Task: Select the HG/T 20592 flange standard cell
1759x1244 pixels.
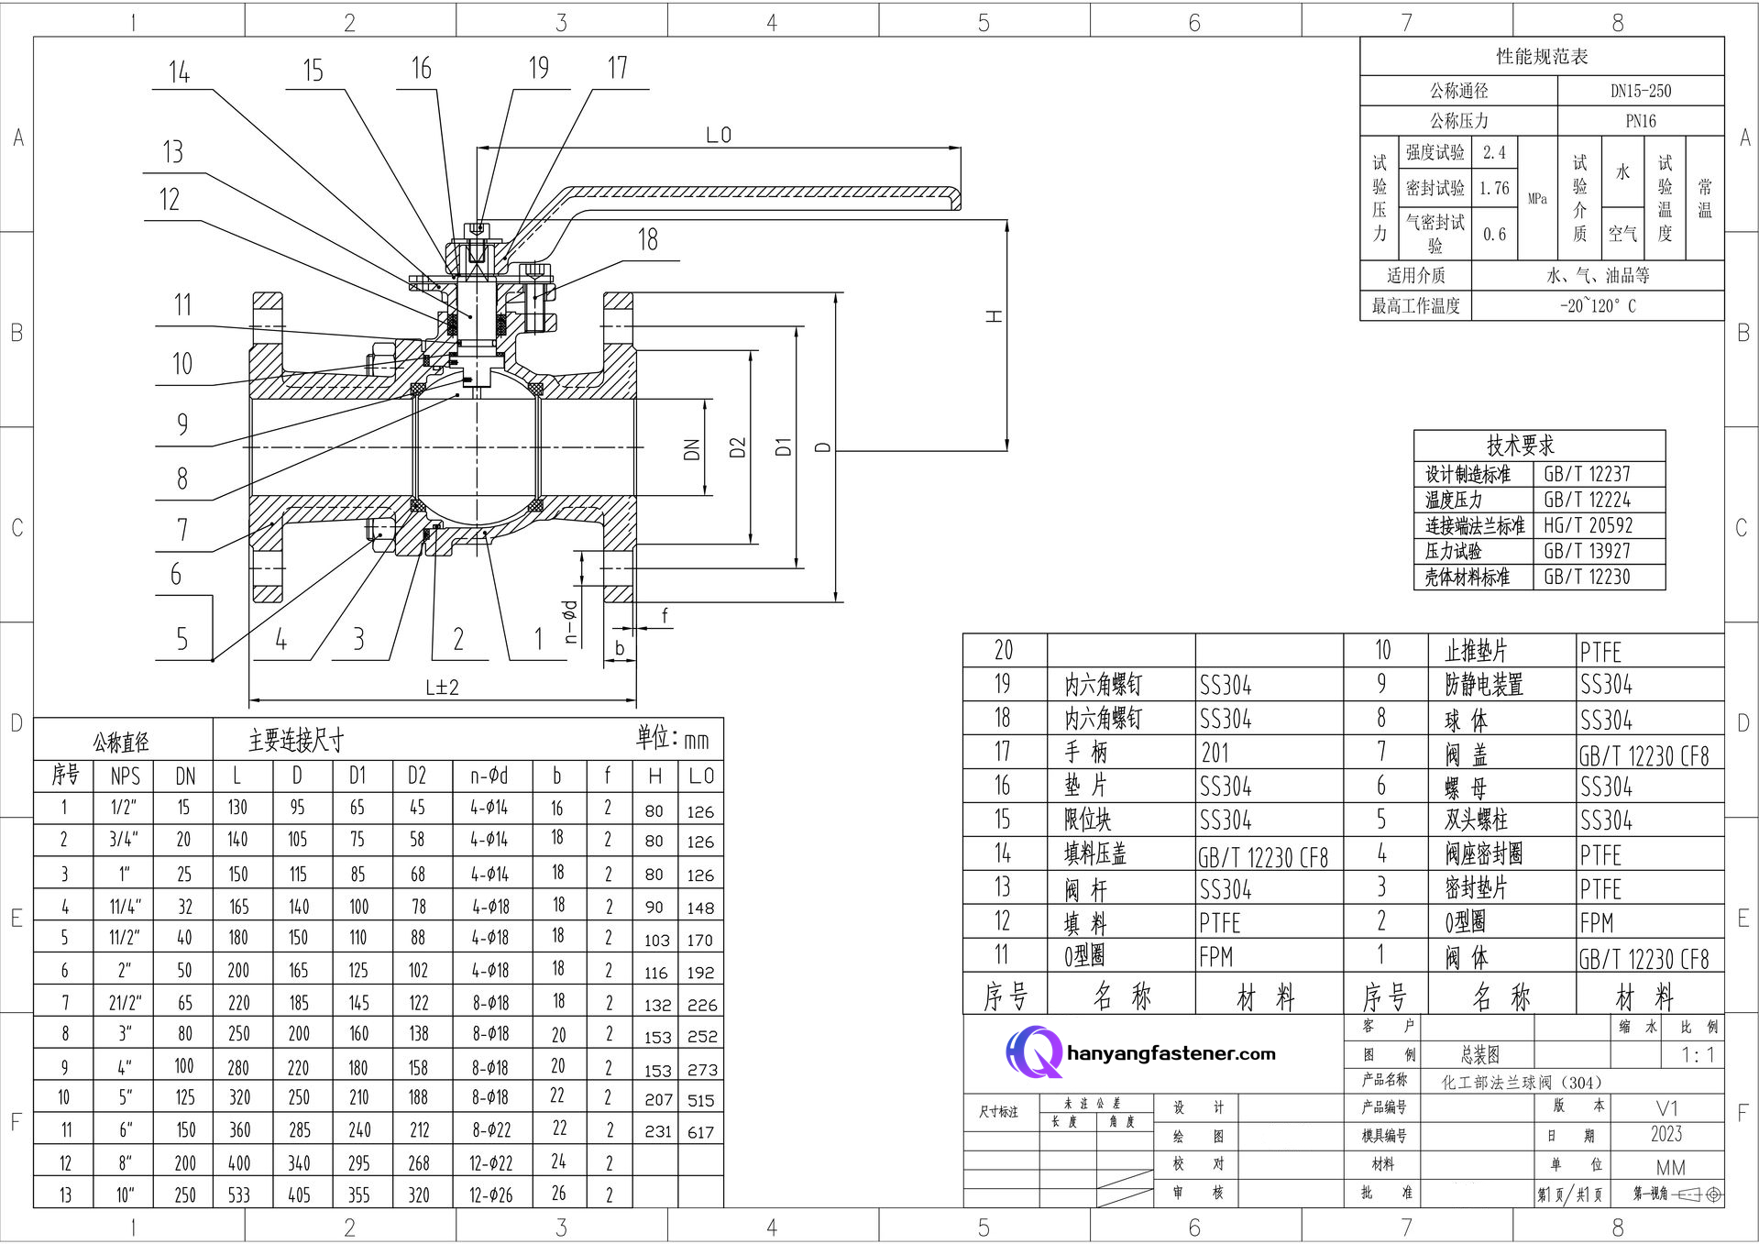Action: click(1599, 525)
